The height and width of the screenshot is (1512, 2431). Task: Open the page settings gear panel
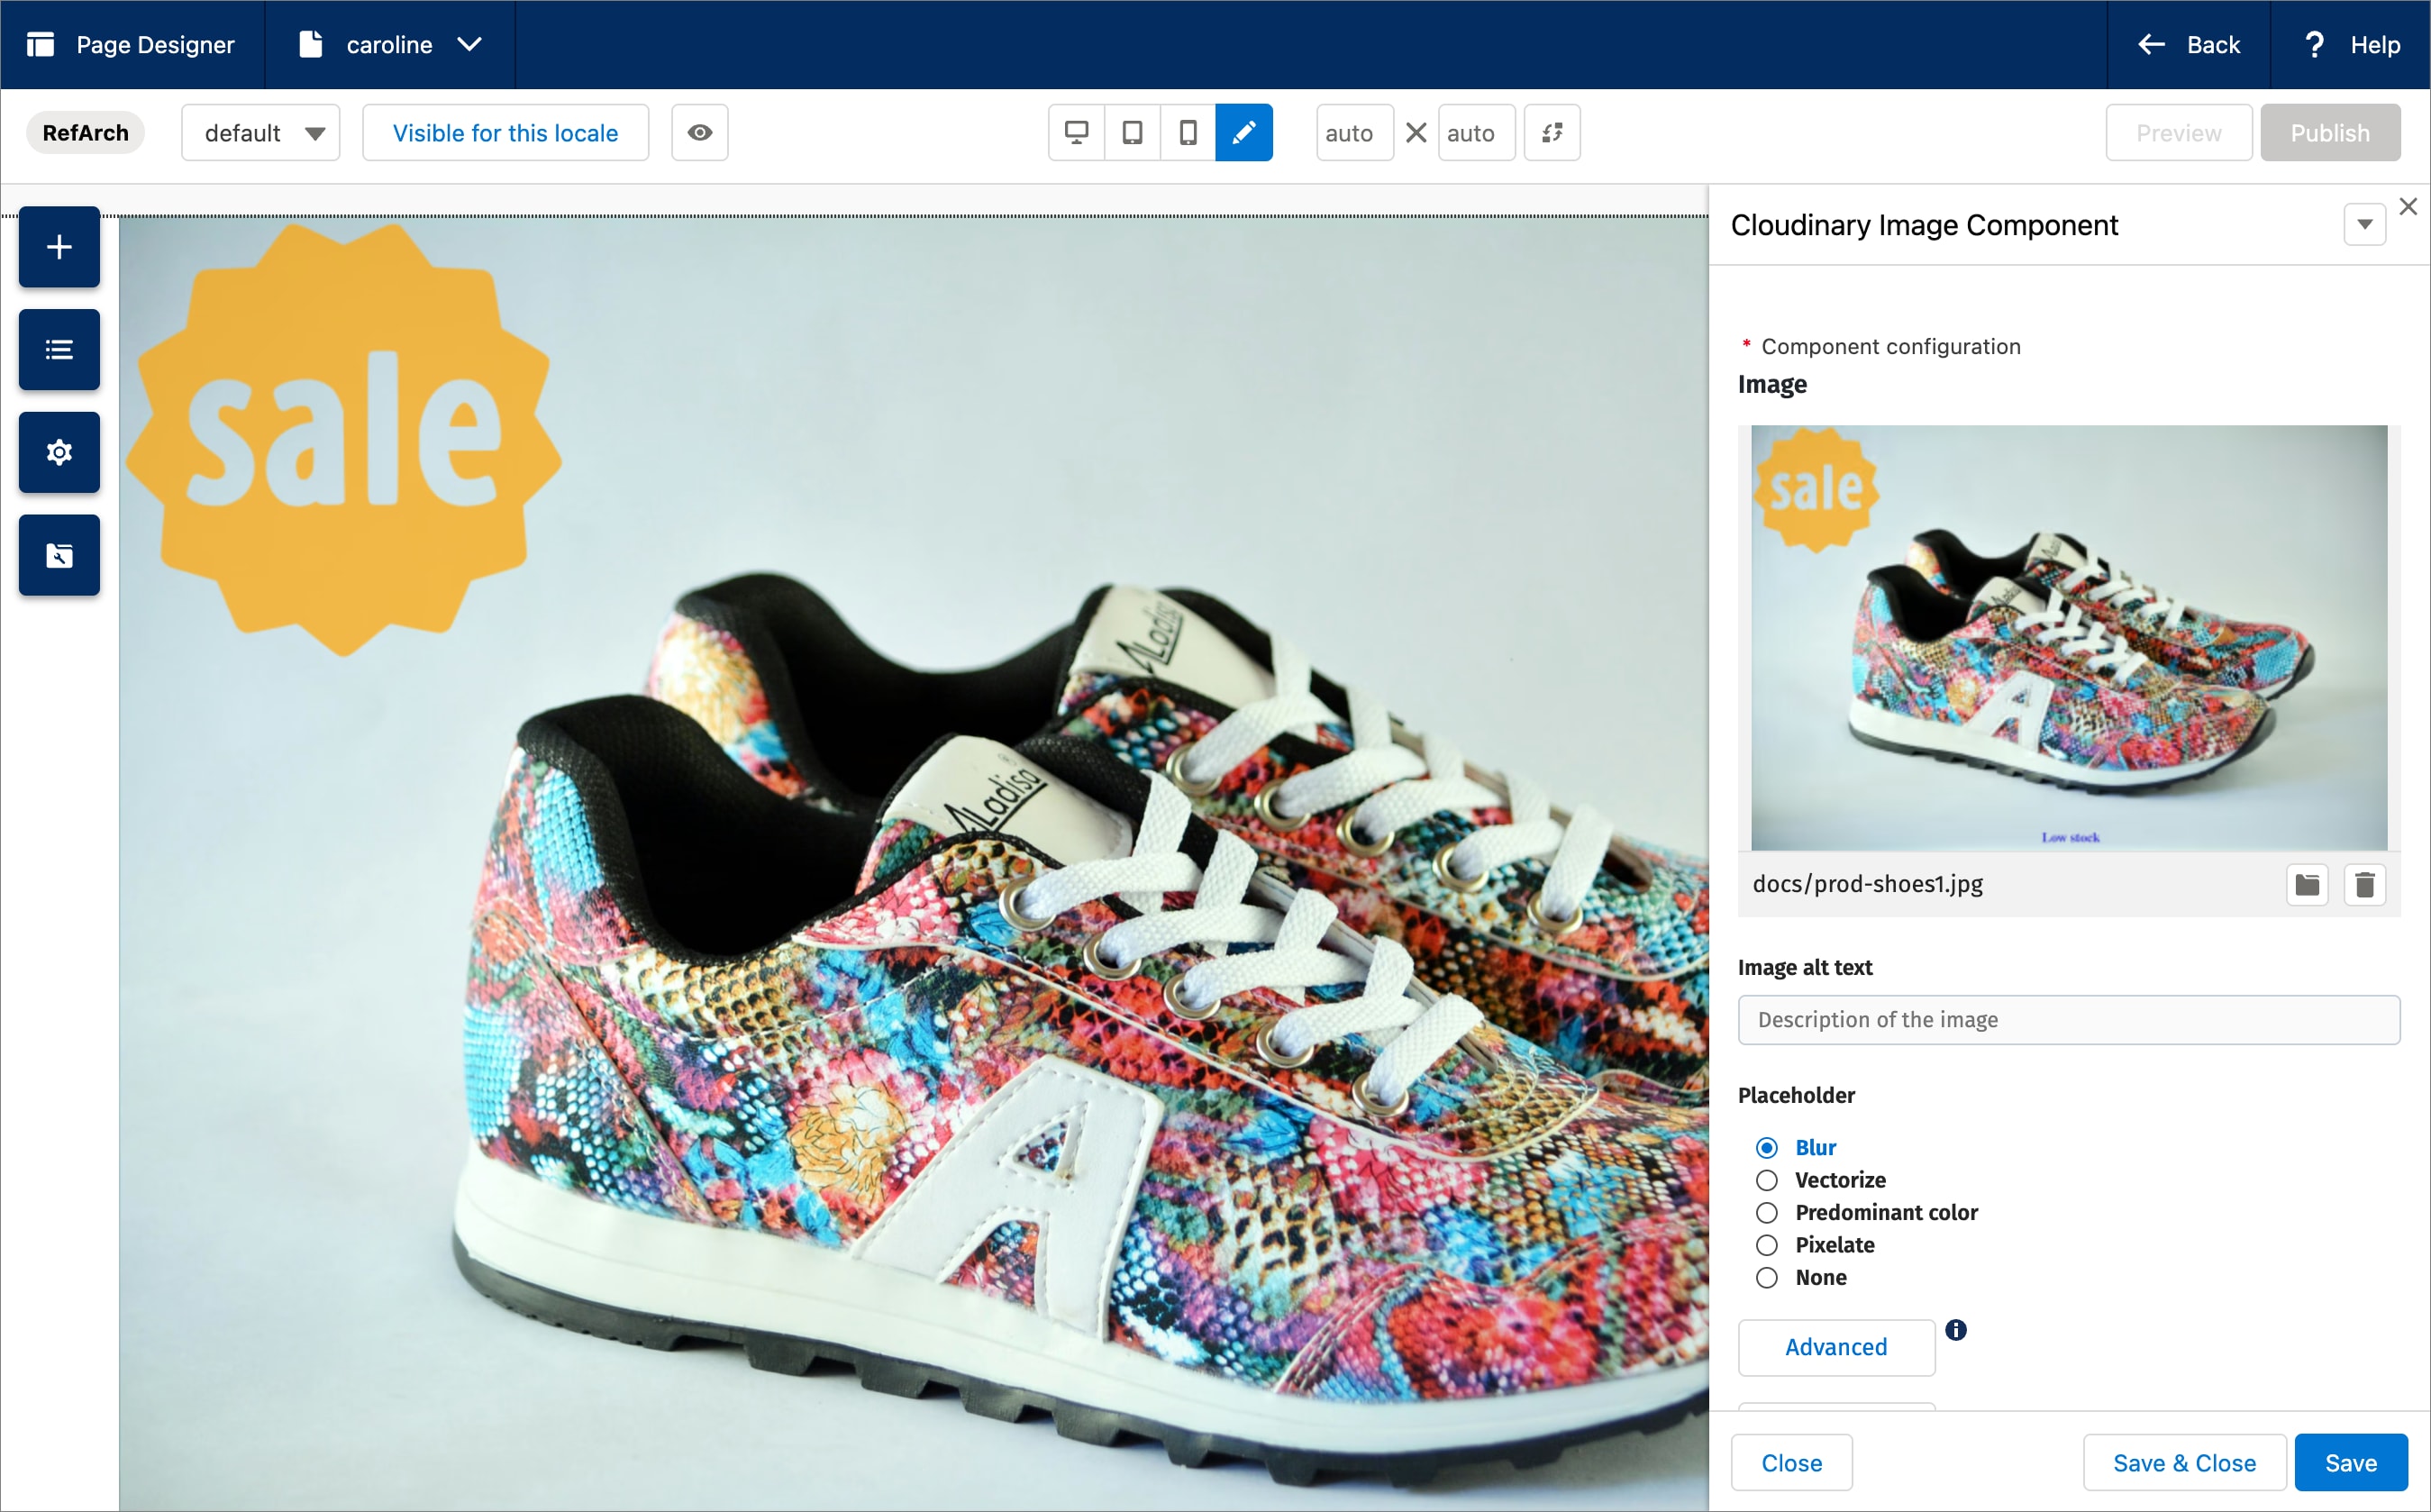pos(58,452)
